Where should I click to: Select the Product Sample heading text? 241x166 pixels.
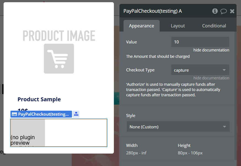(x=39, y=99)
